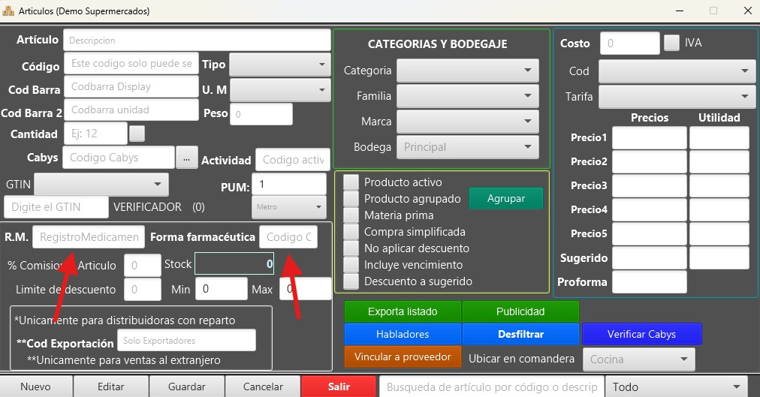This screenshot has height=397, width=760.
Task: Expand the Bodega Principal dropdown
Action: (467, 147)
